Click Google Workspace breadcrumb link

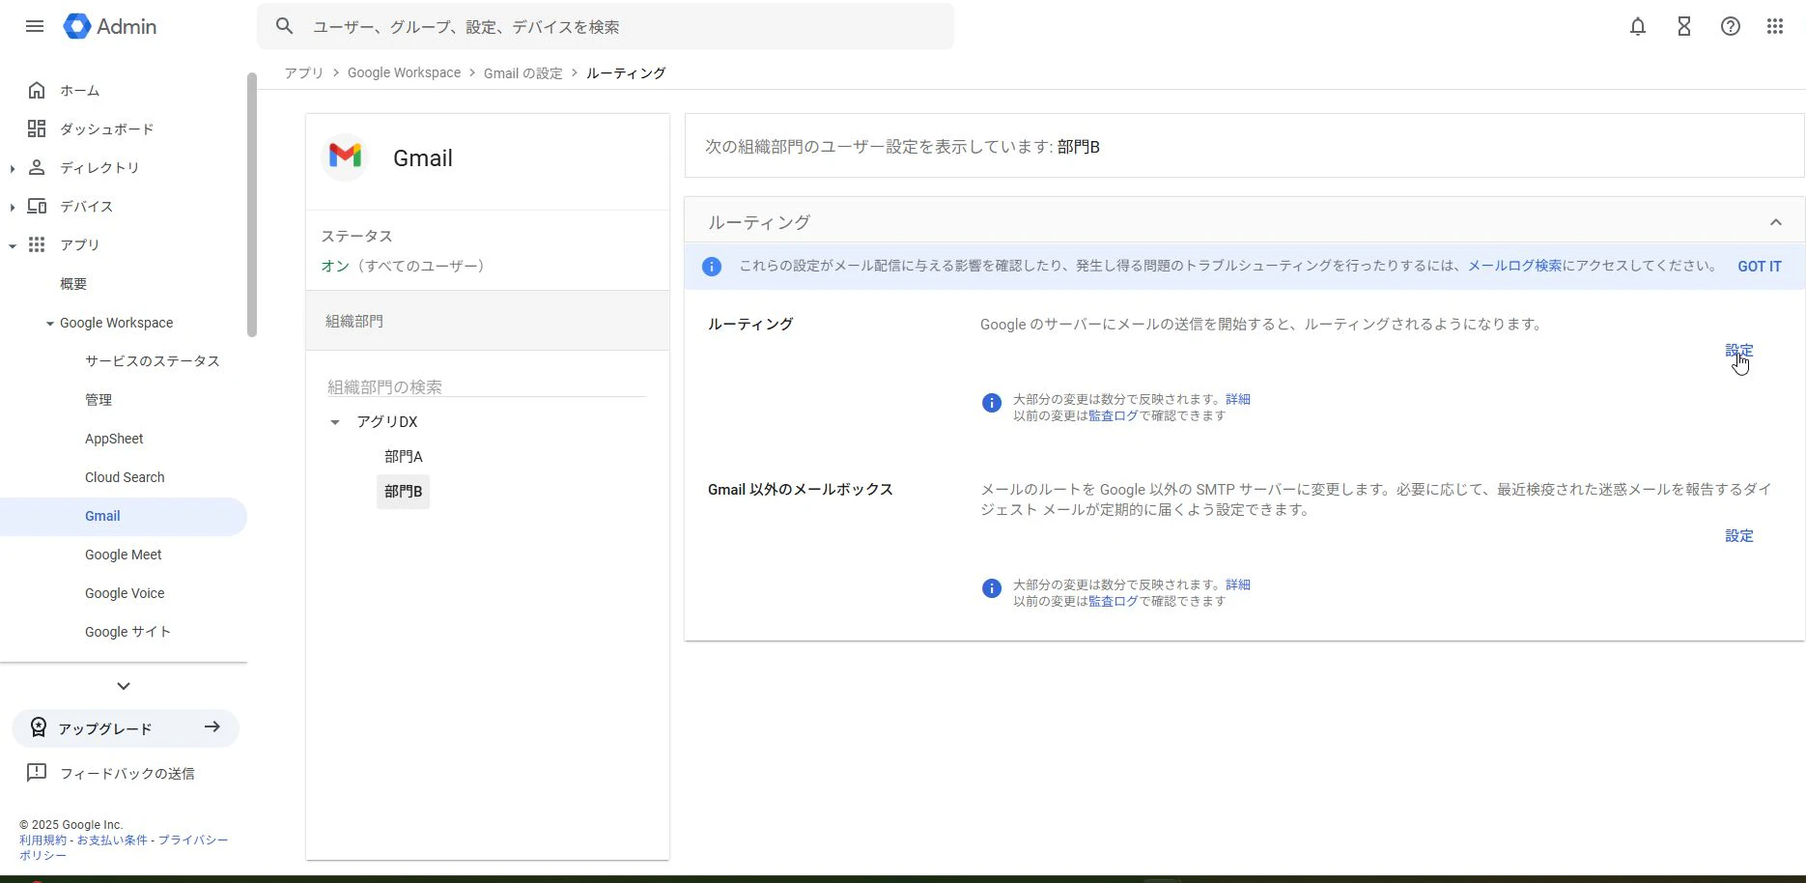click(x=404, y=72)
